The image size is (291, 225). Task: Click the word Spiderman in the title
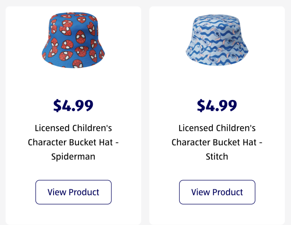coord(73,157)
